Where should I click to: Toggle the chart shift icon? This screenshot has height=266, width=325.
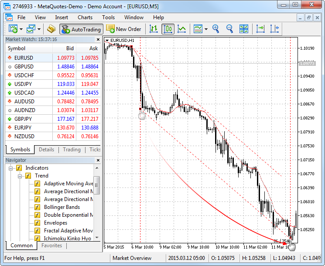coord(274,29)
